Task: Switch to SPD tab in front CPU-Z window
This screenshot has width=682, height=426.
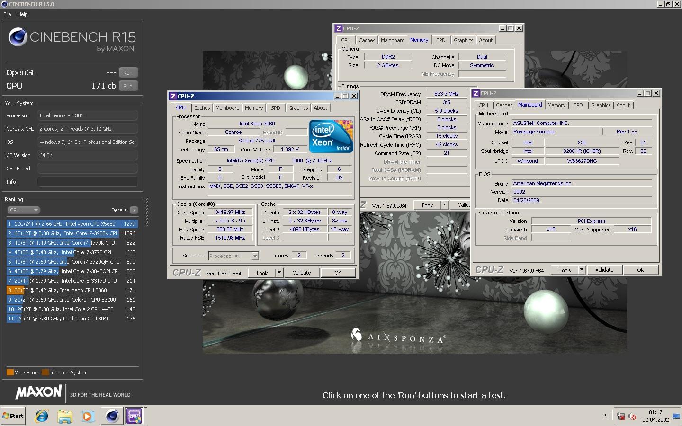Action: coord(276,108)
